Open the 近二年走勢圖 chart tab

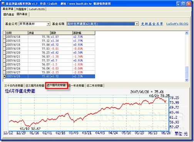coord(95,85)
